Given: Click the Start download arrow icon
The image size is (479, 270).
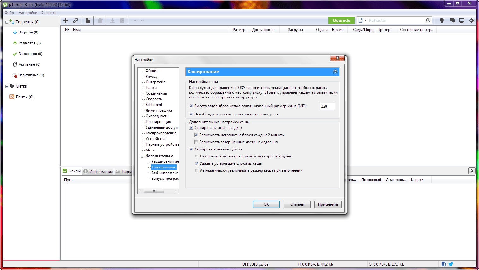Looking at the screenshot, I should point(112,21).
